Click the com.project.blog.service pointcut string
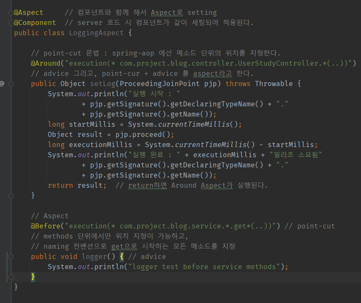 [x=170, y=226]
